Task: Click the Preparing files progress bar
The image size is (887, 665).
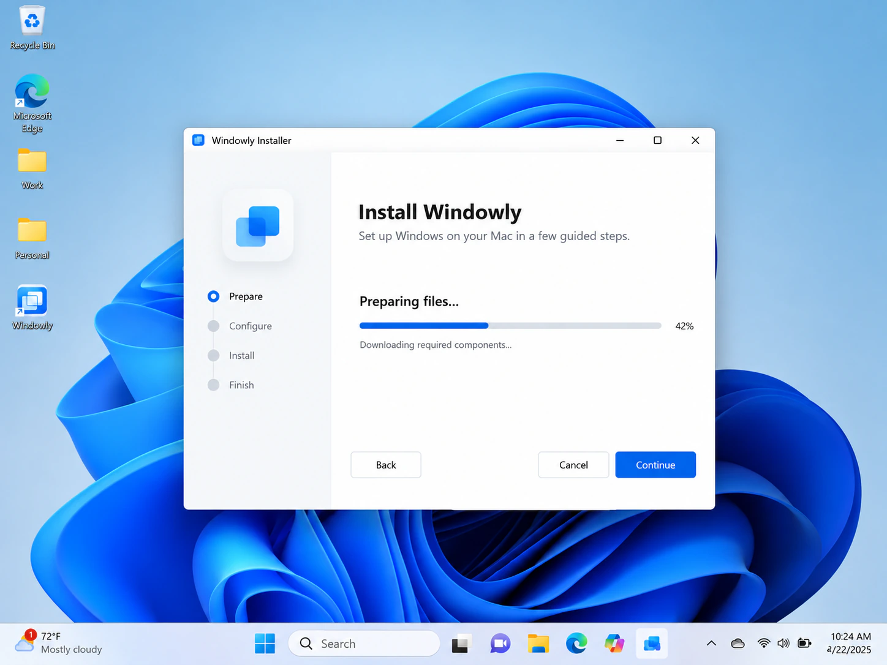Action: (510, 326)
